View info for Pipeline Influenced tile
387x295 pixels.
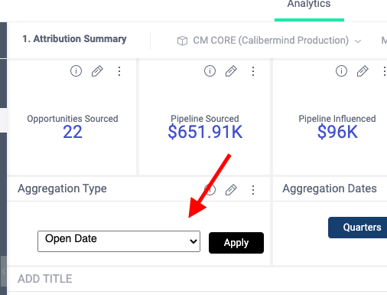[341, 71]
